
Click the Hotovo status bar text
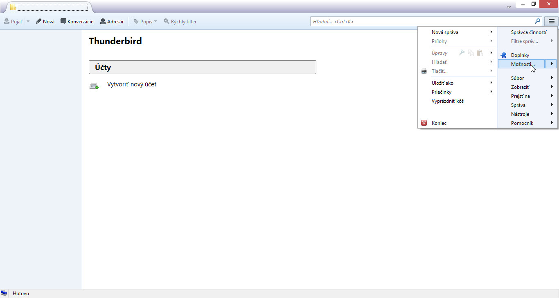tap(21, 293)
